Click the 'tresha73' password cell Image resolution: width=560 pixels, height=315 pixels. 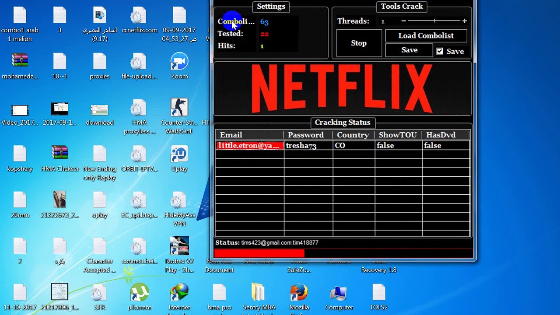tap(308, 146)
